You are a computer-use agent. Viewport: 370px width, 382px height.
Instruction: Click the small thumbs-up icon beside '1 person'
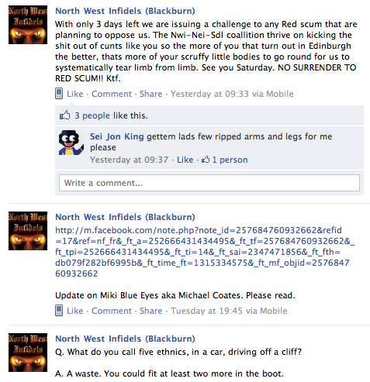206,160
